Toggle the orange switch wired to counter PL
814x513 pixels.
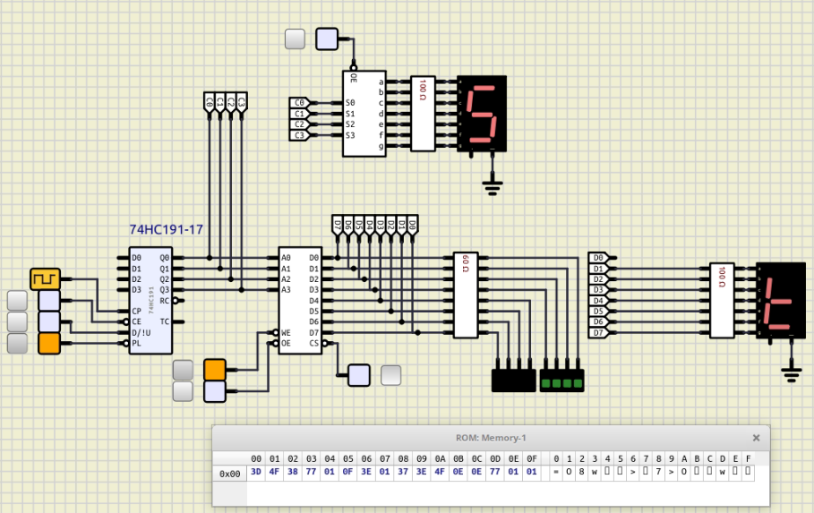[x=49, y=343]
